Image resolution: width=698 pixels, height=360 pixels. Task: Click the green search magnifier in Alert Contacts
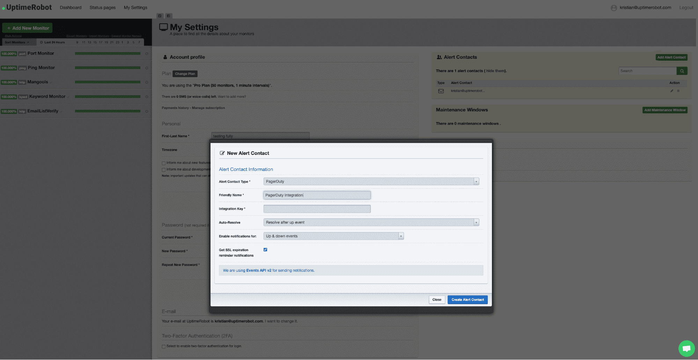pos(682,71)
